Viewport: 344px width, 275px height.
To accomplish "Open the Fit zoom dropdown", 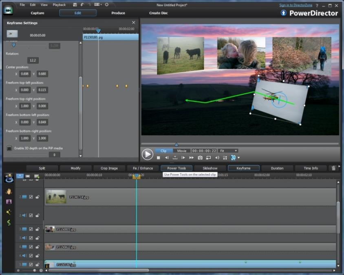I will click(228, 151).
